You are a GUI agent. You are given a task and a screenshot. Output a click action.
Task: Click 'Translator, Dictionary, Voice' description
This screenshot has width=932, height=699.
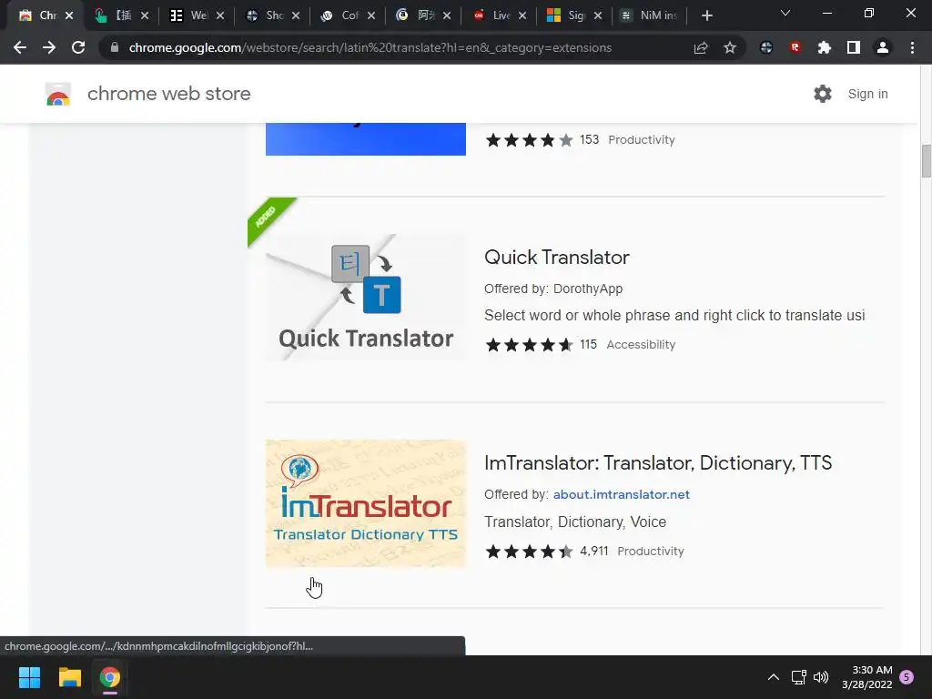[x=575, y=522]
